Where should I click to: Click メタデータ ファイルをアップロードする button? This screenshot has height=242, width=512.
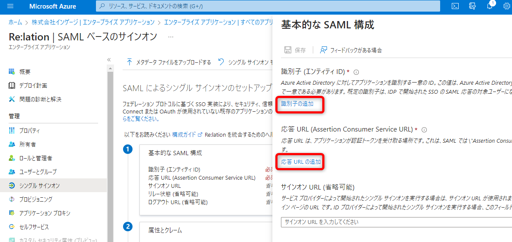click(169, 62)
